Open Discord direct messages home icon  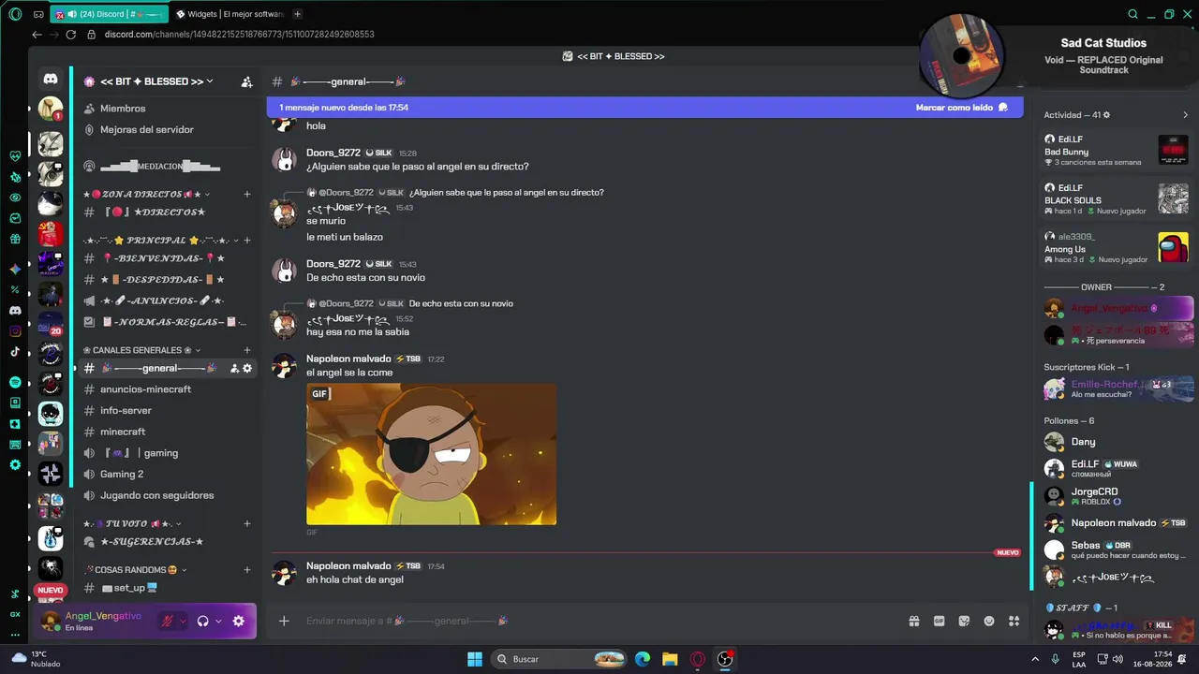51,80
